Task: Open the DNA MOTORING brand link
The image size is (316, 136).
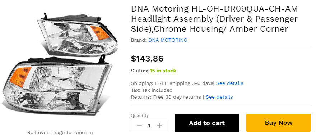Action: (168, 40)
